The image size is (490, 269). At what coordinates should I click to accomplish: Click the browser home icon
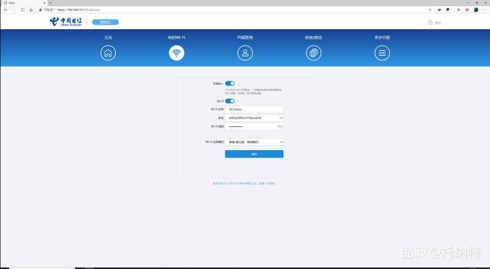tap(31, 10)
